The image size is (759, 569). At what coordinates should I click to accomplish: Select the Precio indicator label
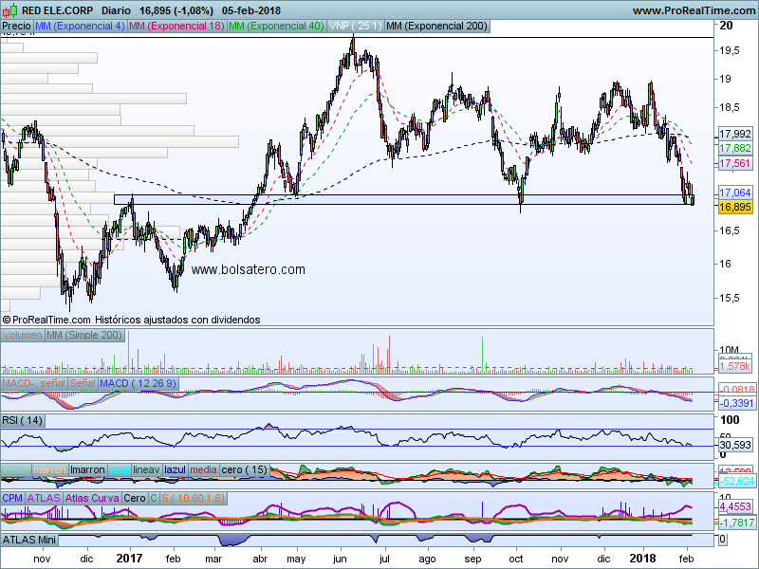(17, 27)
